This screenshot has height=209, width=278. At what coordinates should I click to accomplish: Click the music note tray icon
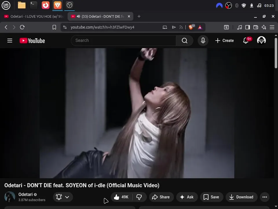259,6
